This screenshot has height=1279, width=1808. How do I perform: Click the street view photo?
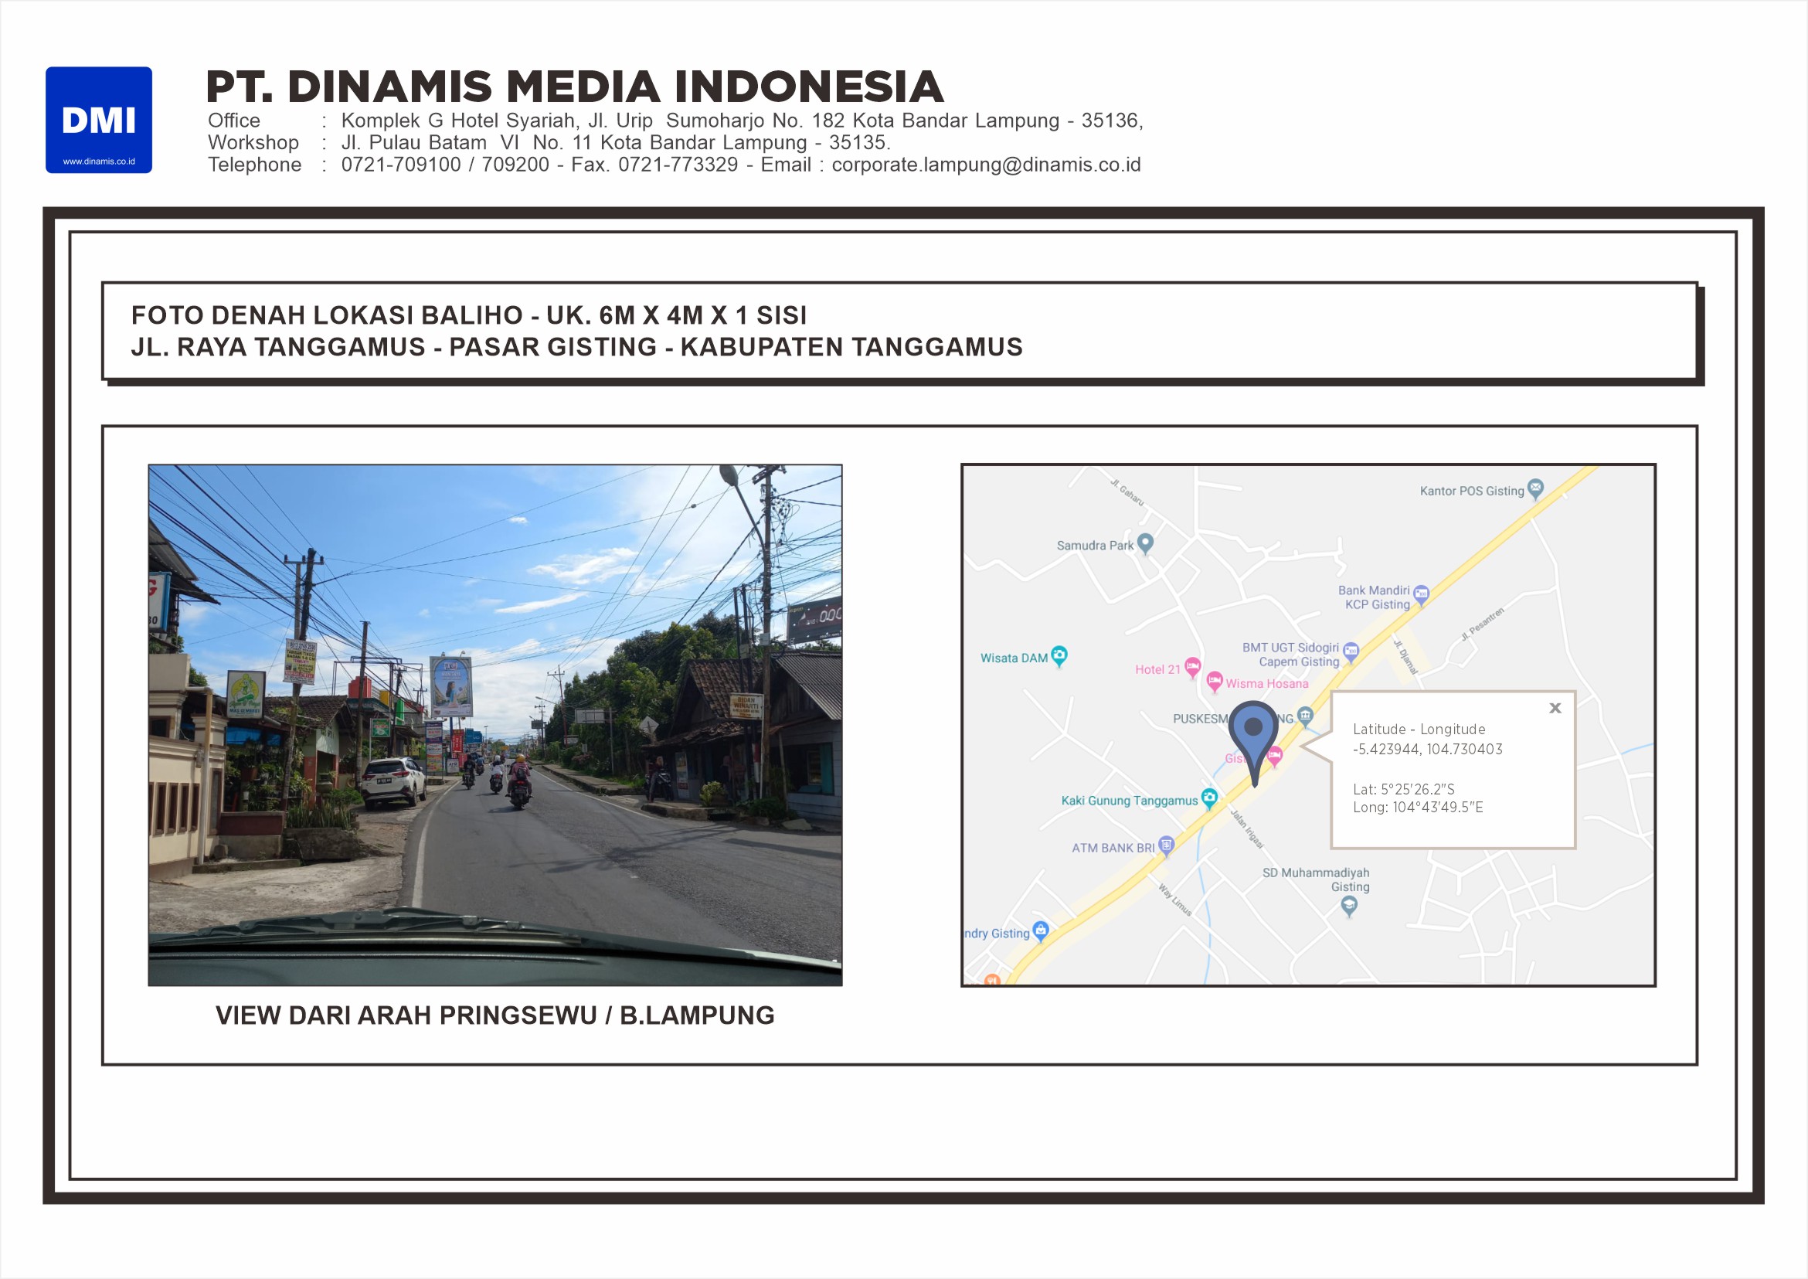(x=495, y=725)
